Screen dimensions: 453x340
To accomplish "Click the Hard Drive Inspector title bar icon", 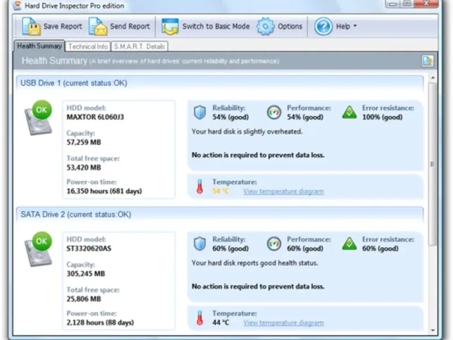I will (x=18, y=5).
